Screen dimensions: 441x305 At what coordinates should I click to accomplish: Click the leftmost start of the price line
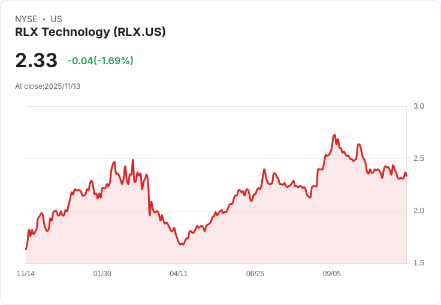26,249
